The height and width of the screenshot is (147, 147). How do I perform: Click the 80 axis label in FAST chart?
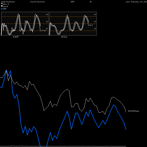tap(47, 14)
